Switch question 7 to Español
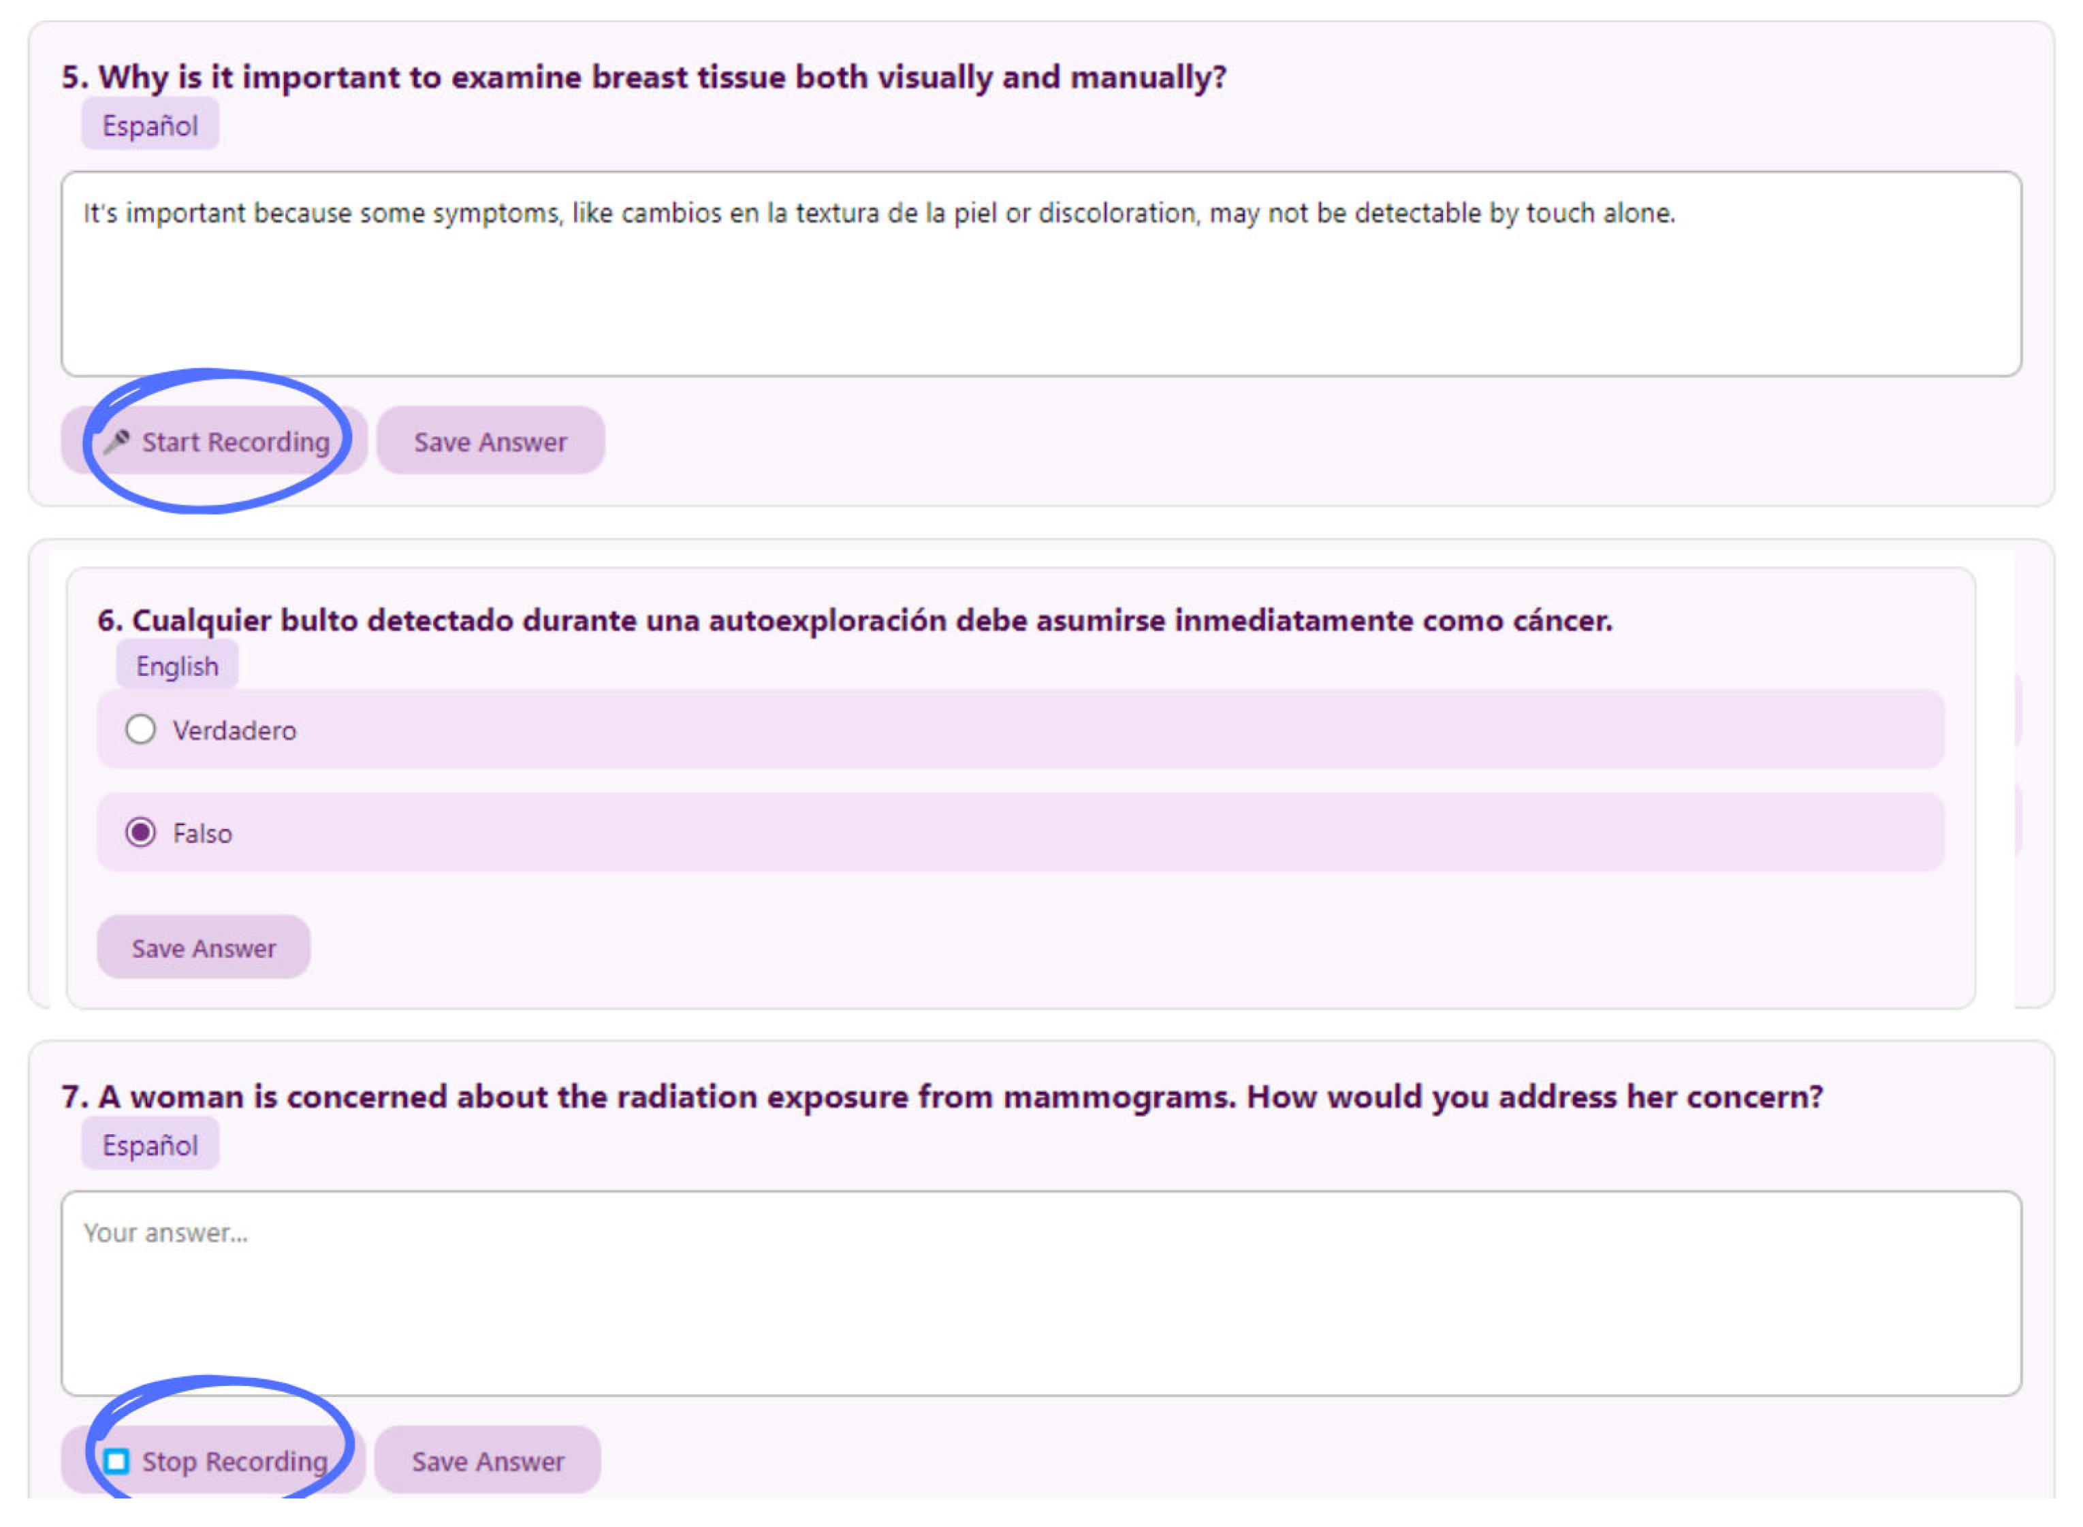This screenshot has width=2083, height=1527. (x=150, y=1145)
